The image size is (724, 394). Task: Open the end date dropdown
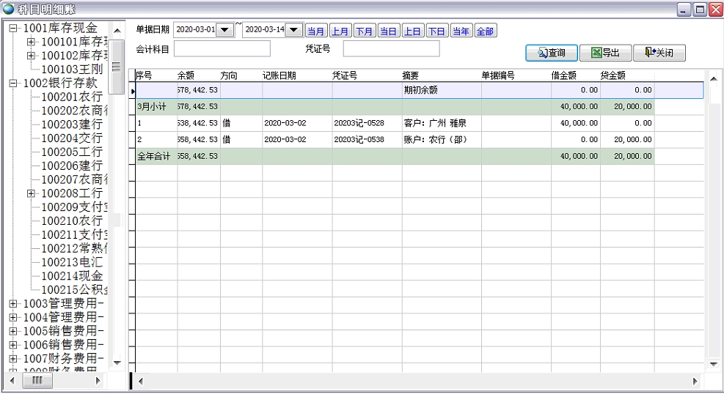click(x=293, y=30)
